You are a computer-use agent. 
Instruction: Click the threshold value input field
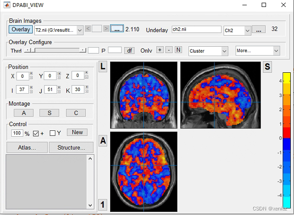click(94, 50)
